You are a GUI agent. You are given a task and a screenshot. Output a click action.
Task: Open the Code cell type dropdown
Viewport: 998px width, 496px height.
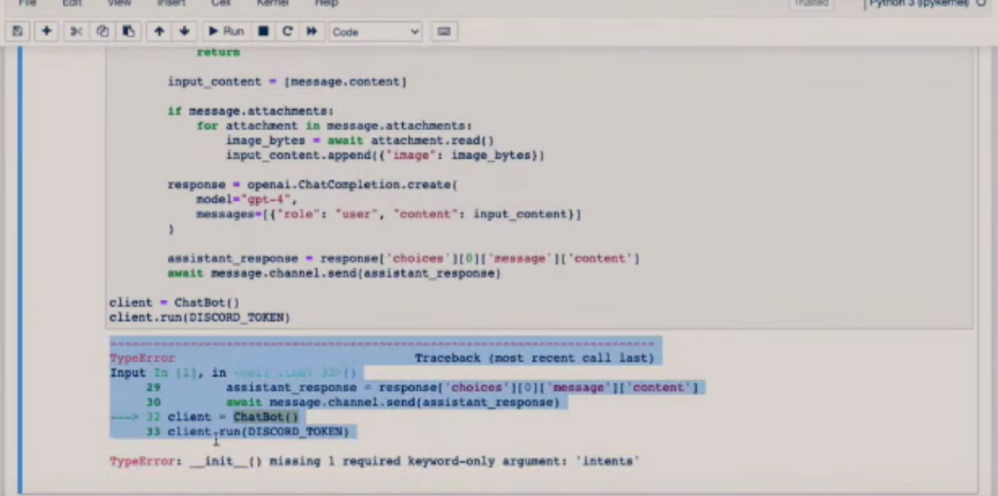[x=375, y=31]
